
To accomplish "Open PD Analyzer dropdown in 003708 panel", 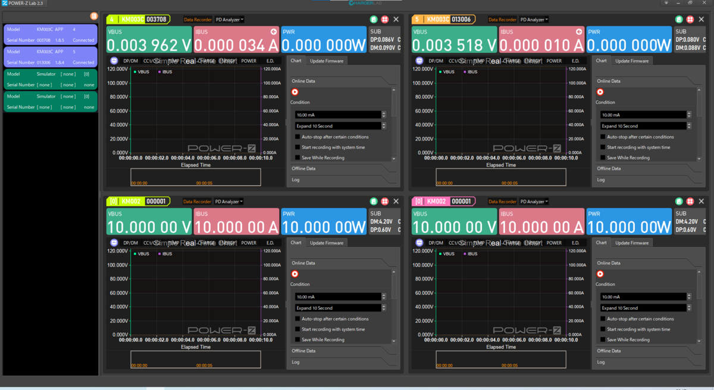I will [229, 20].
